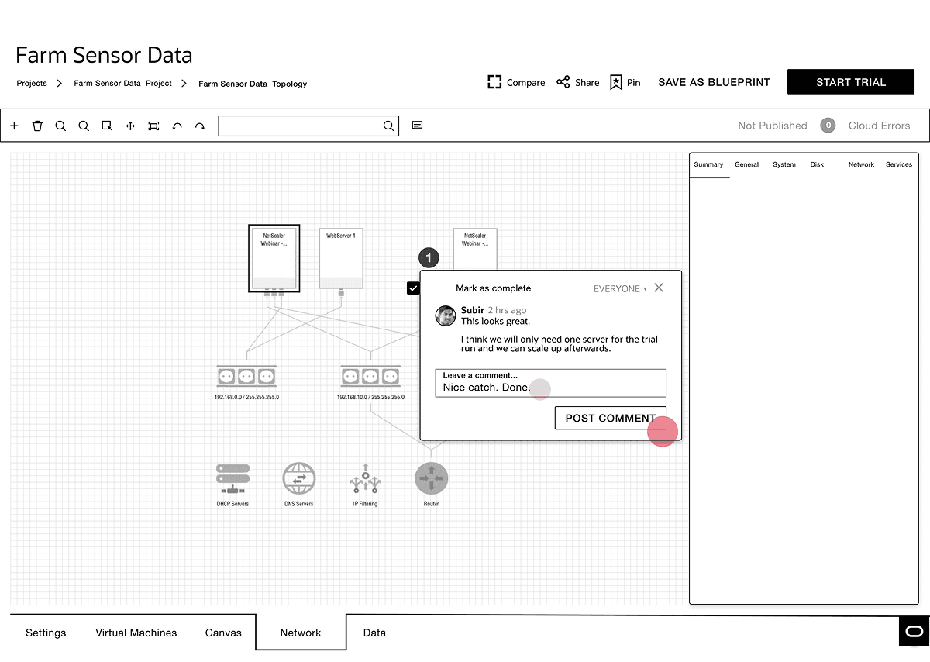Pin this topology using the Pin toggle
Screen dimensions: 930x662
point(616,81)
